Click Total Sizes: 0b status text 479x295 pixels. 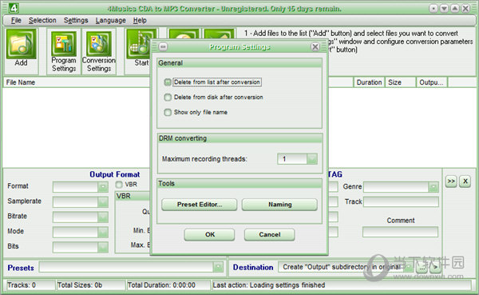80,285
